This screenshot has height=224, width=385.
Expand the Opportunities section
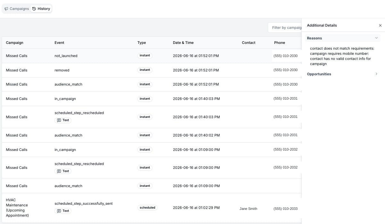click(x=342, y=74)
